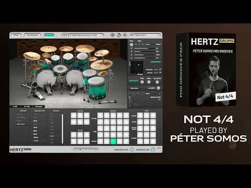The image size is (251, 188).
Task: Click the first round icon in top bar
Action: point(112,35)
